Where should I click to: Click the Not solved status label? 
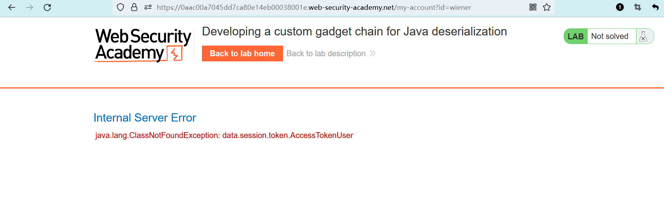(x=610, y=36)
